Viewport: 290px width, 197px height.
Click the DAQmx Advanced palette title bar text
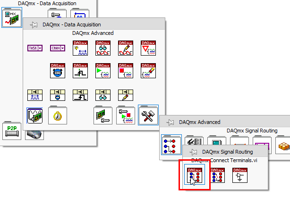200,122
